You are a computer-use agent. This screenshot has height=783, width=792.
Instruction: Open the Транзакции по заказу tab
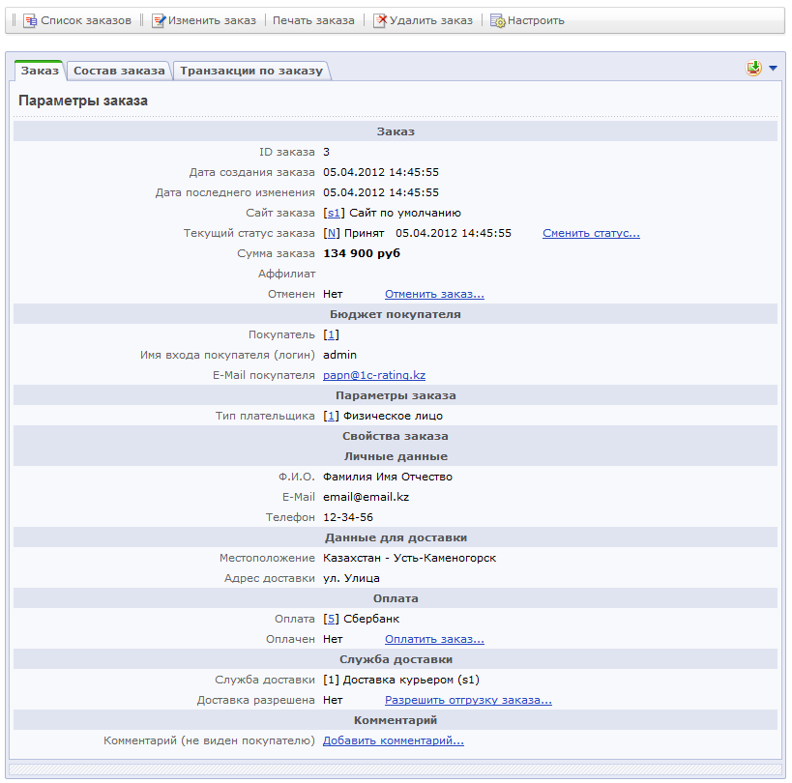pos(250,71)
